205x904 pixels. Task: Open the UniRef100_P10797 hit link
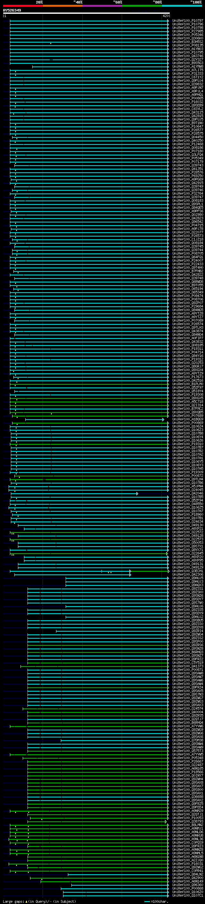[x=187, y=21]
